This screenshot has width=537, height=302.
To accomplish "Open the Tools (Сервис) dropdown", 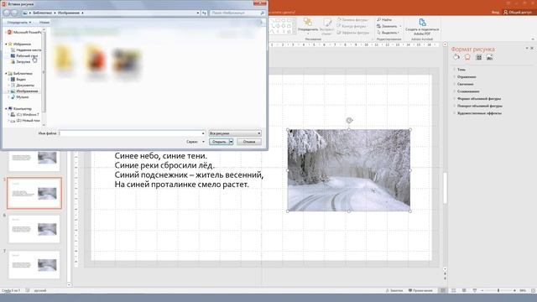I will point(196,142).
